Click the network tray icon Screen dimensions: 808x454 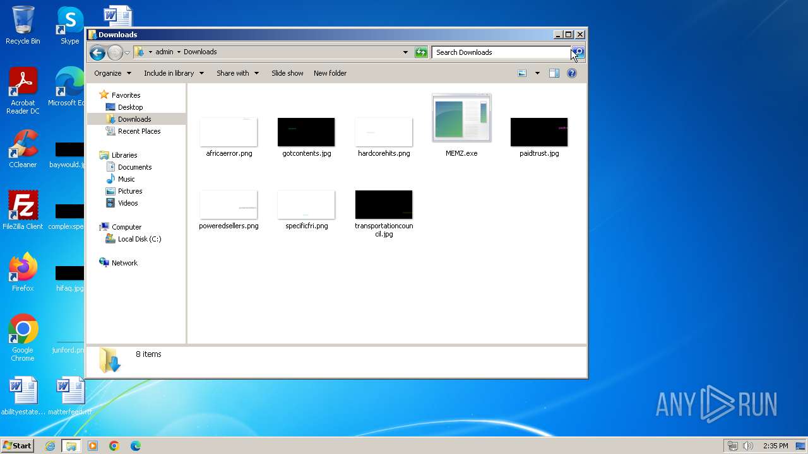click(733, 446)
